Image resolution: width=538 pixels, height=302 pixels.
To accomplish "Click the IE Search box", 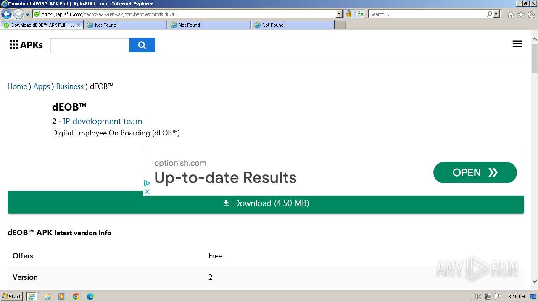I will click(x=427, y=14).
